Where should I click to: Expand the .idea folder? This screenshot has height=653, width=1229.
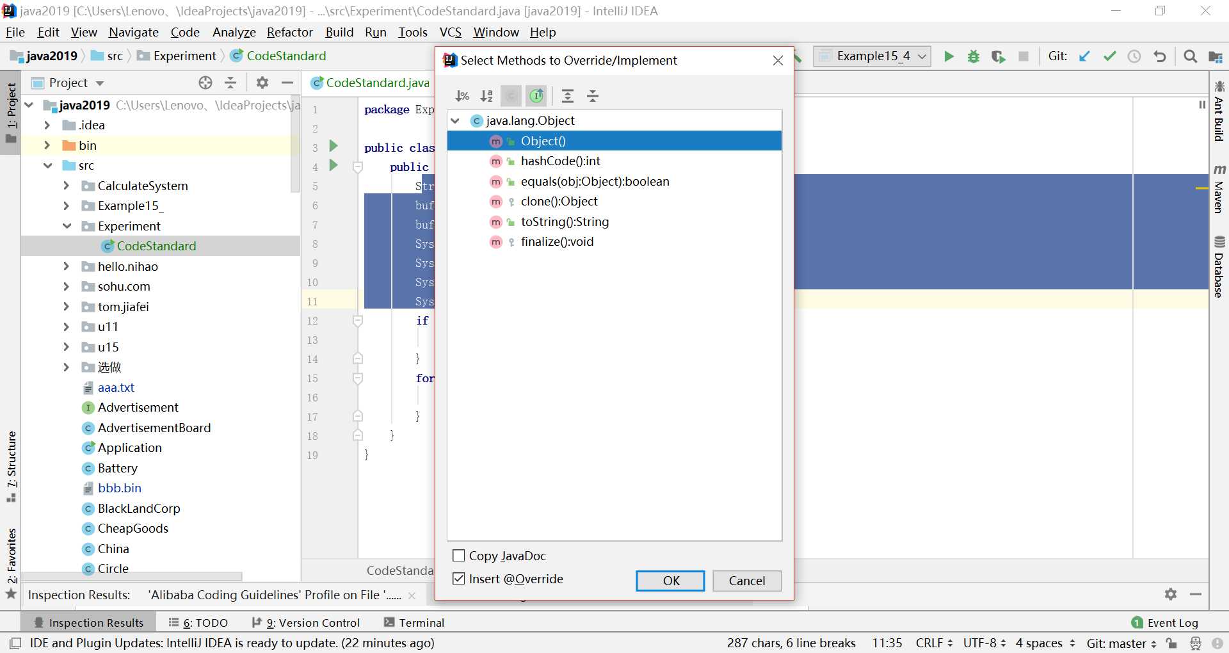47,125
